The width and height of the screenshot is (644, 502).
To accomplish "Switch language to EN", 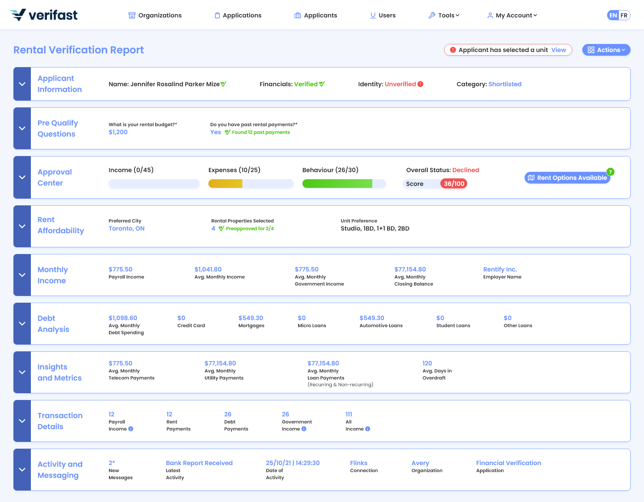I will (x=613, y=15).
